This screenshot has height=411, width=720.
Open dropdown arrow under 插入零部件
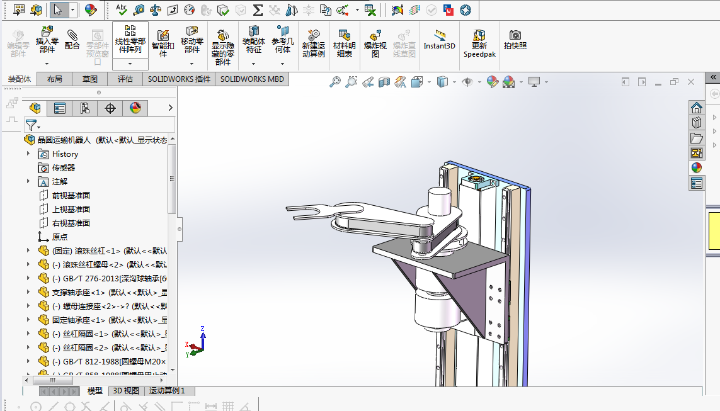[47, 64]
